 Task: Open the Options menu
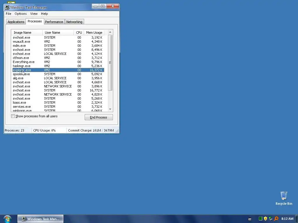click(x=21, y=14)
